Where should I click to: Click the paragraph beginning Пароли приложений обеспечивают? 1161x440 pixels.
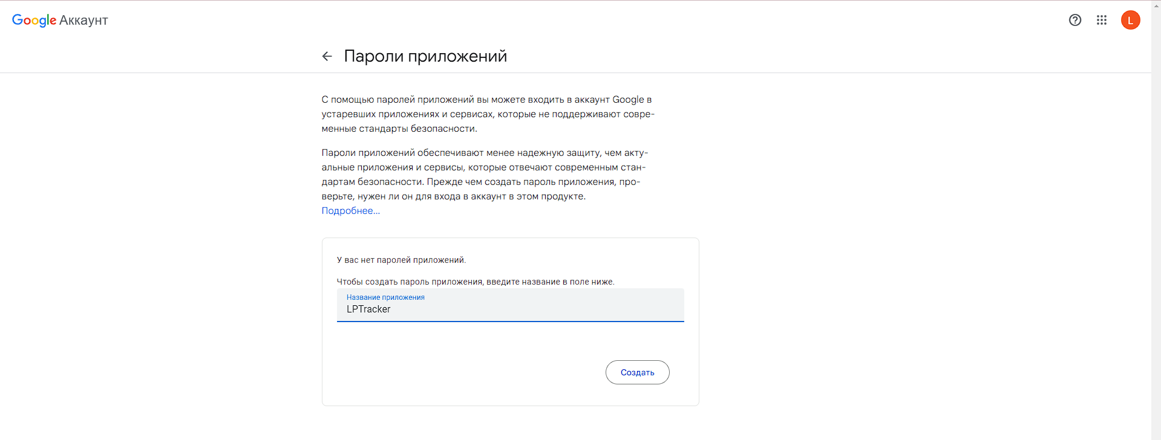(485, 175)
